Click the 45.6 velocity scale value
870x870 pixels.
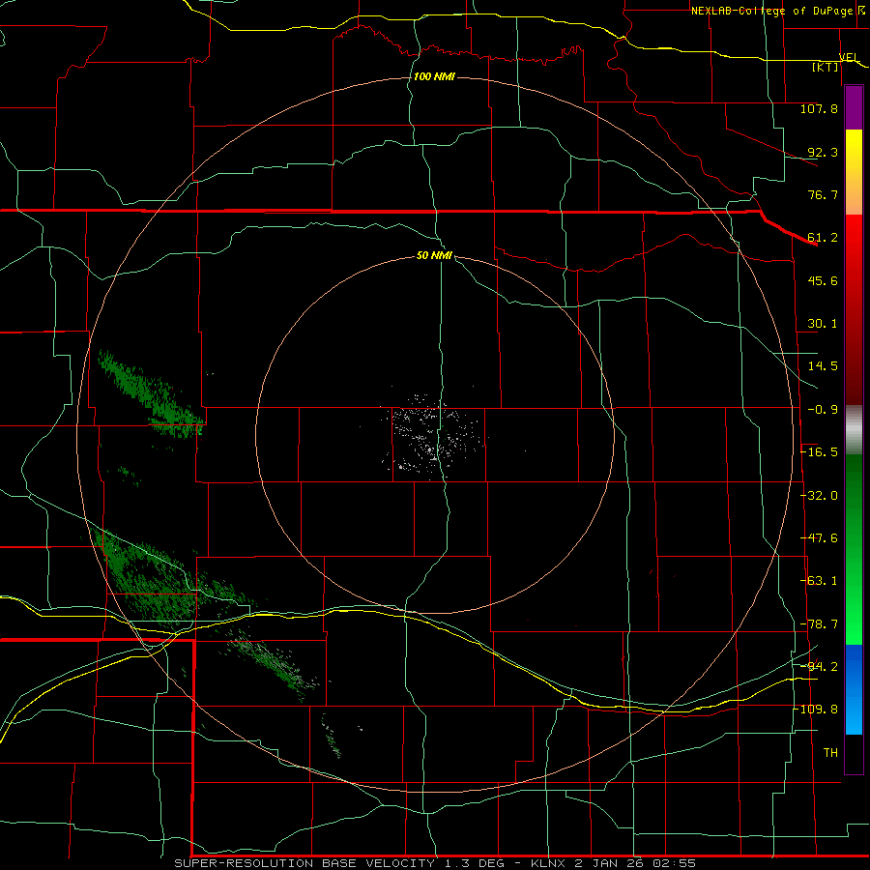point(823,280)
